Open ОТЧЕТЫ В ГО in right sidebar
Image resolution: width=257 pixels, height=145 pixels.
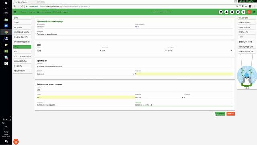[247, 32]
